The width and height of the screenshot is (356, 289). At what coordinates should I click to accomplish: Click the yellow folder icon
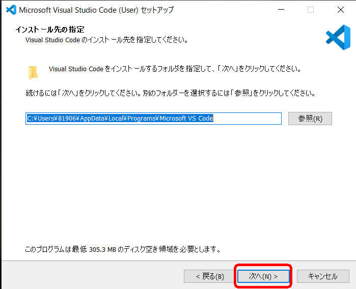pyautogui.click(x=33, y=73)
